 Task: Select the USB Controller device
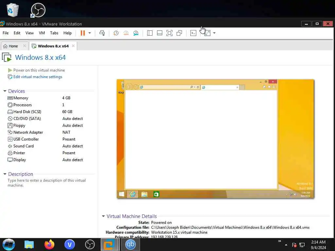point(46,139)
